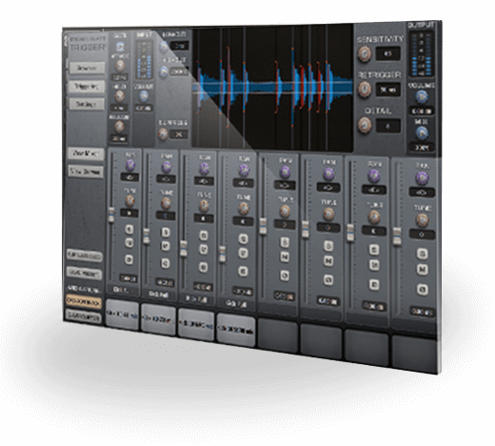The image size is (495, 446).
Task: Invert phase on the last channel
Action: tap(423, 290)
